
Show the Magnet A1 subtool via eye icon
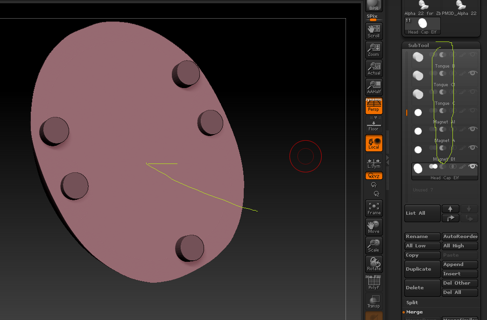473,110
